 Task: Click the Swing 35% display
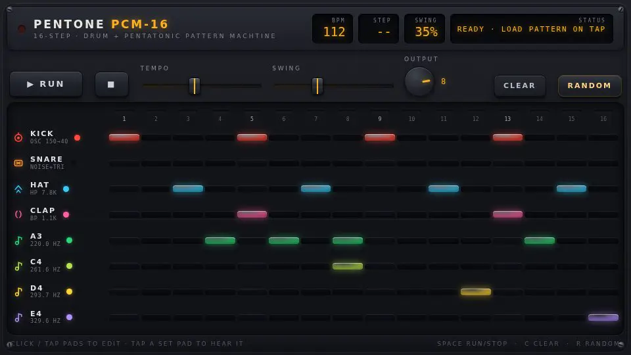pyautogui.click(x=425, y=28)
